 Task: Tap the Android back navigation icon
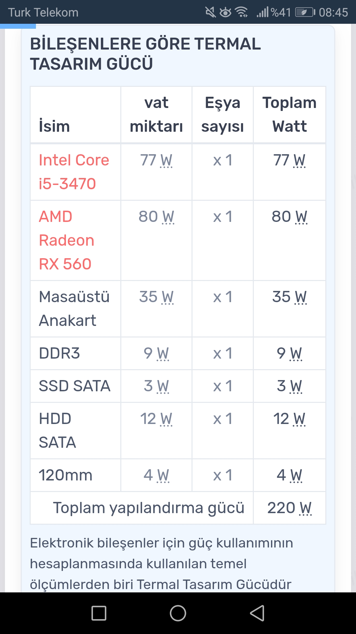click(257, 613)
